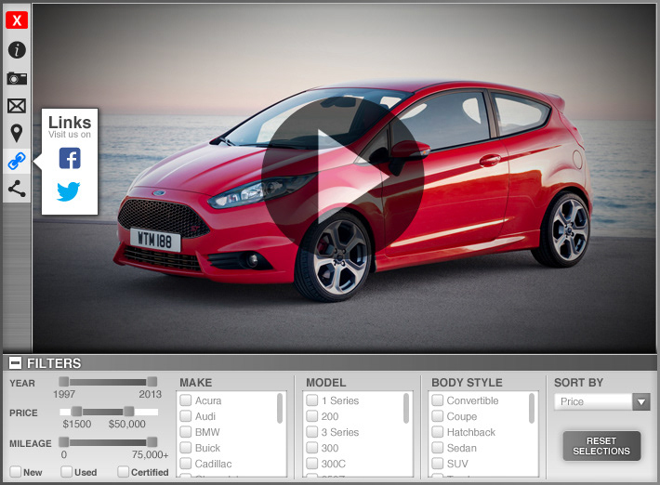Visit the Facebook page icon
The height and width of the screenshot is (485, 660).
70,158
